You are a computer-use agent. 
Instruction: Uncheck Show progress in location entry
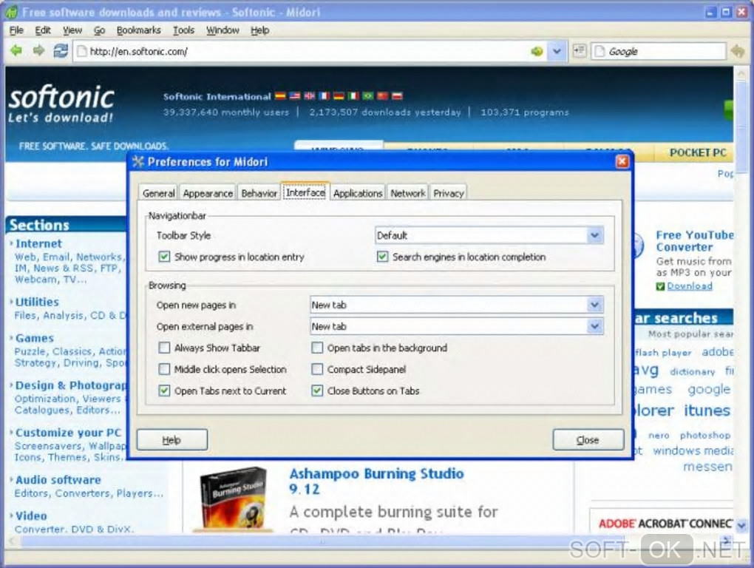[x=164, y=257]
